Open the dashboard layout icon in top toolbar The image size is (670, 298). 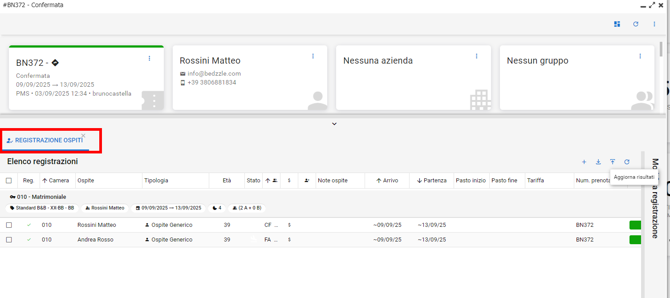(617, 24)
